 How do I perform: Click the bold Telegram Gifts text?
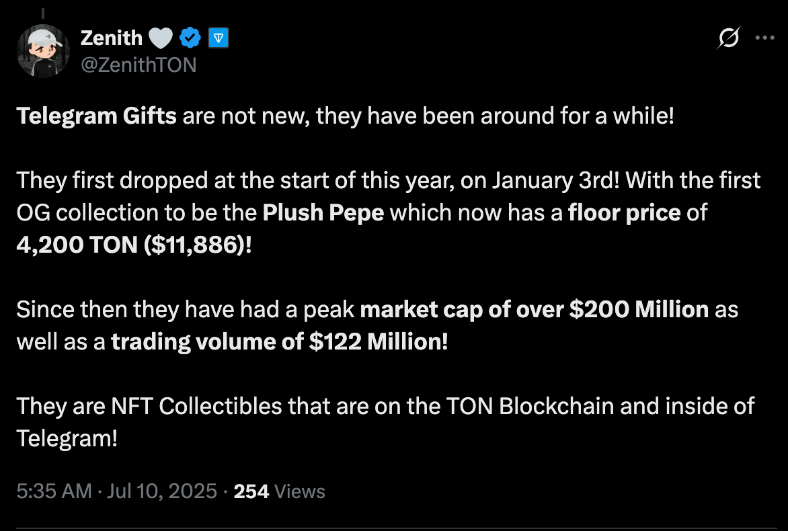coord(97,116)
